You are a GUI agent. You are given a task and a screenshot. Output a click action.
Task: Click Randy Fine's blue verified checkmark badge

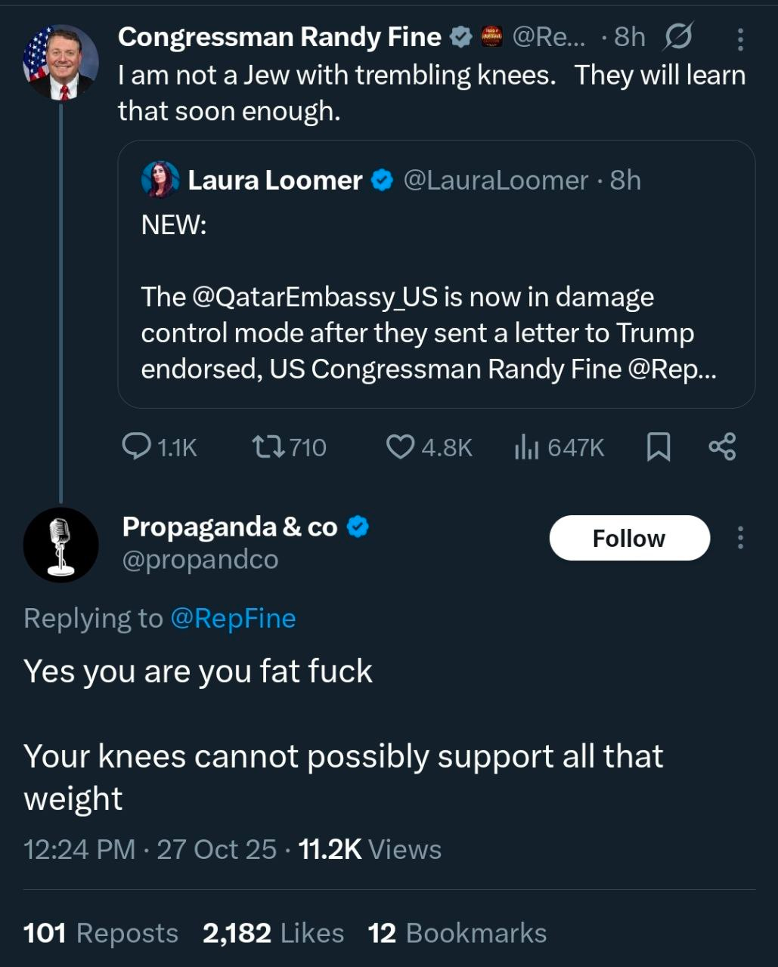pyautogui.click(x=460, y=36)
